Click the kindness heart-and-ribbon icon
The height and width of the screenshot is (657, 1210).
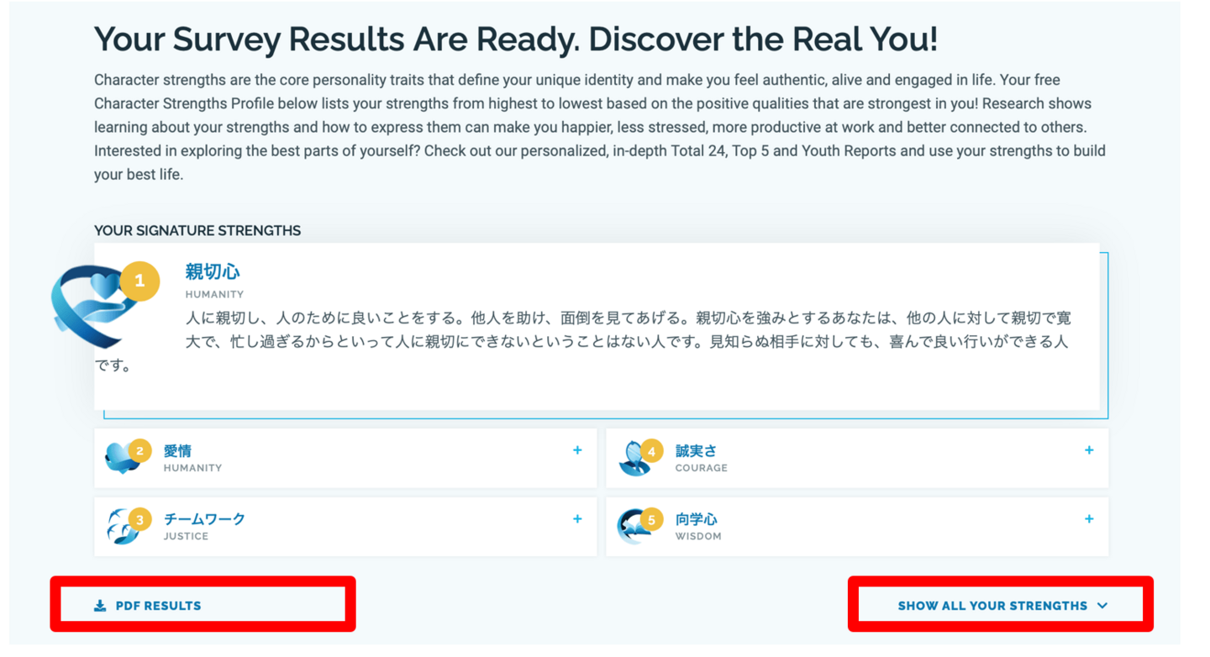coord(91,307)
